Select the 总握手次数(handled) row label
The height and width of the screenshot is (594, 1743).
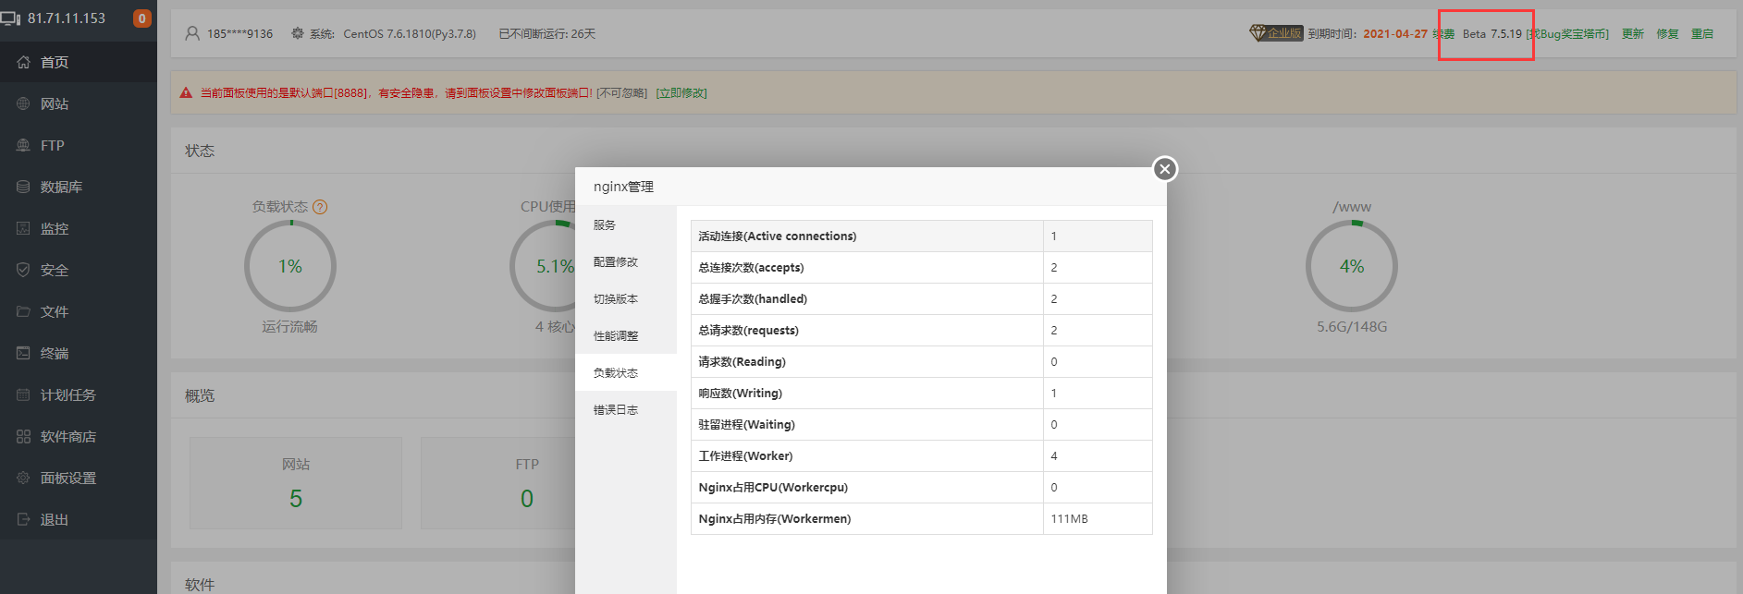(753, 298)
